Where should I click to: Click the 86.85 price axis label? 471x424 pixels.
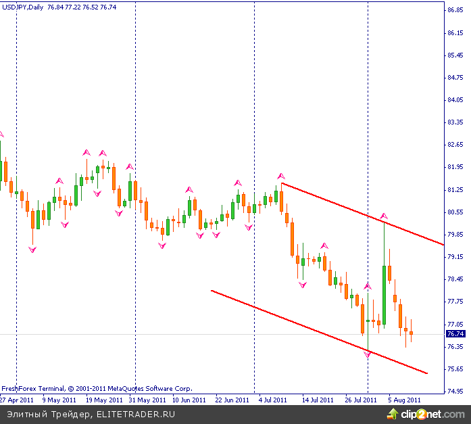click(455, 10)
